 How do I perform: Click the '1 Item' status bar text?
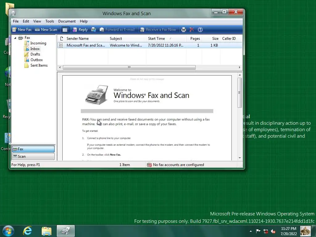pyautogui.click(x=125, y=165)
